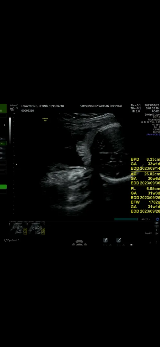Jump to last page with double-right arrows
160x347 pixels.
(x=157, y=234)
